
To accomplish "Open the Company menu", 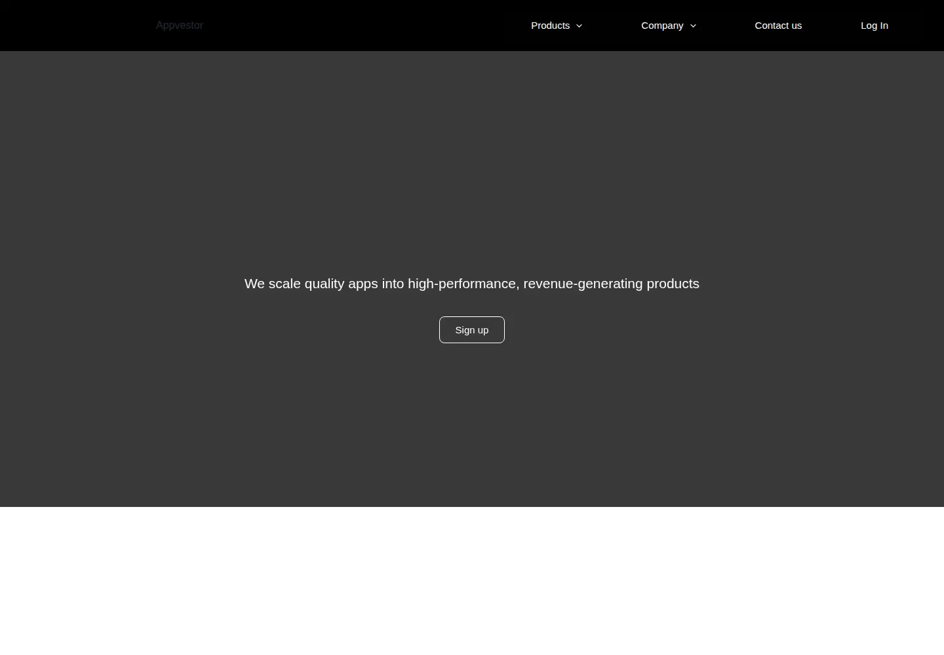I will coord(662,26).
